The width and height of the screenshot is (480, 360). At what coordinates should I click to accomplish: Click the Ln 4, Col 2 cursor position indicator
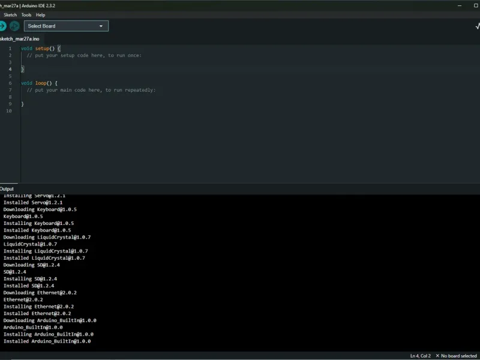(x=421, y=356)
